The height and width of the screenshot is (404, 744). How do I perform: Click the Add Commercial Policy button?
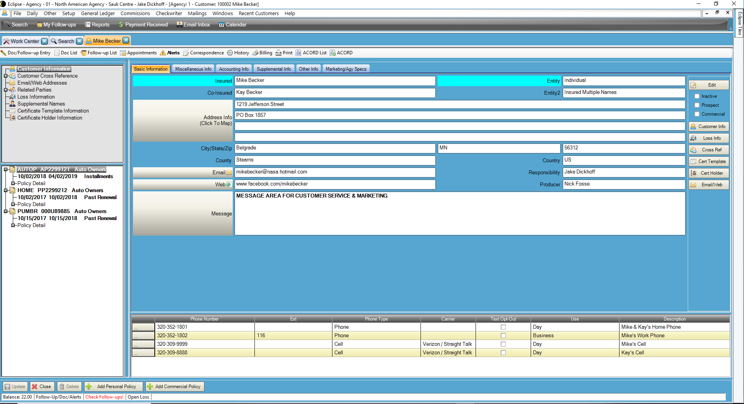175,387
